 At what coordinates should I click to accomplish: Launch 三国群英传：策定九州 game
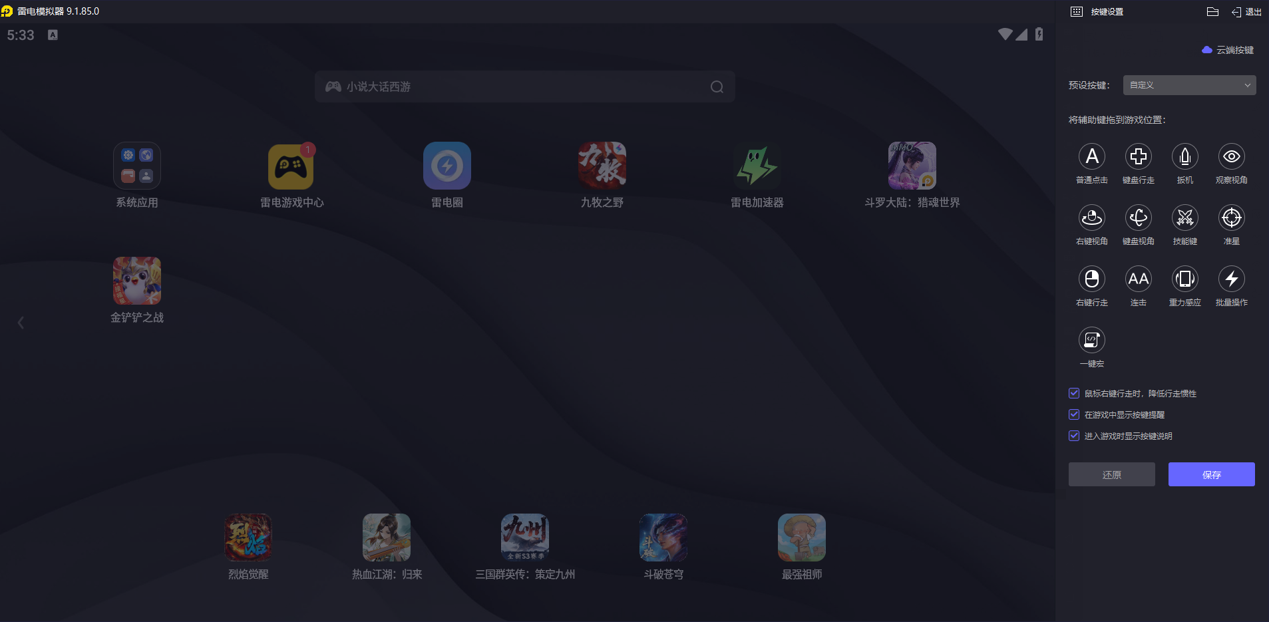tap(525, 538)
